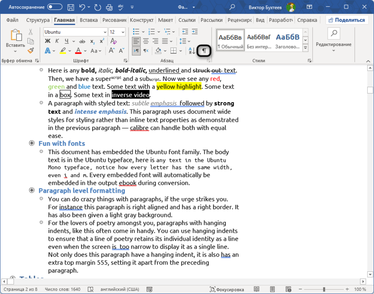Viewport: 374px width, 294px height.
Task: Select the Заголовок style thumbnail
Action: tap(288, 40)
